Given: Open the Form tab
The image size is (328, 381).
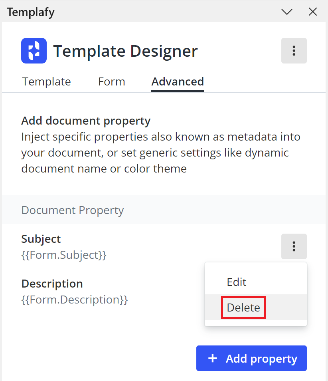Looking at the screenshot, I should point(111,81).
